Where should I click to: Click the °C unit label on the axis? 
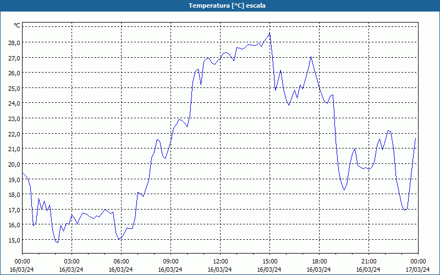17,25
